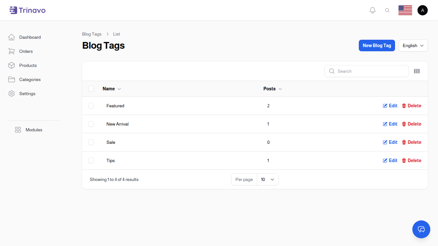Check the Featured row checkbox
Viewport: 438px width, 246px height.
click(91, 106)
